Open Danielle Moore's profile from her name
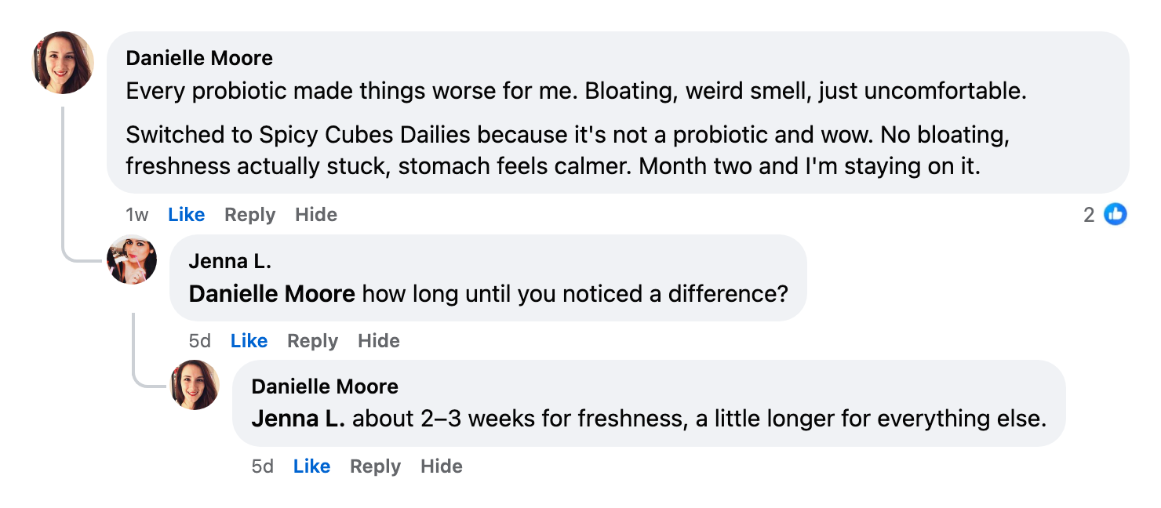Viewport: 1161px width, 508px height. pos(198,57)
